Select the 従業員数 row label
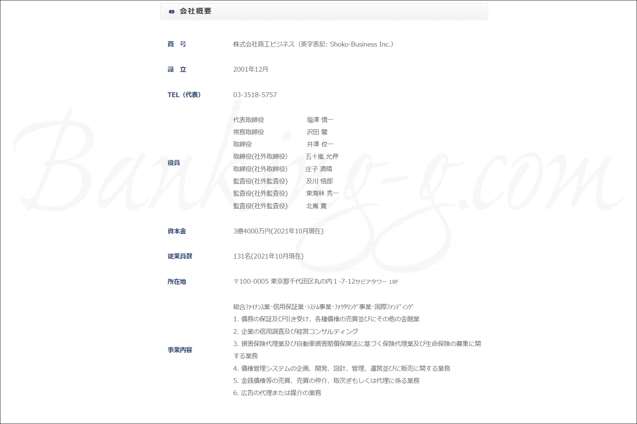Viewport: 637px width, 424px height. (x=180, y=256)
